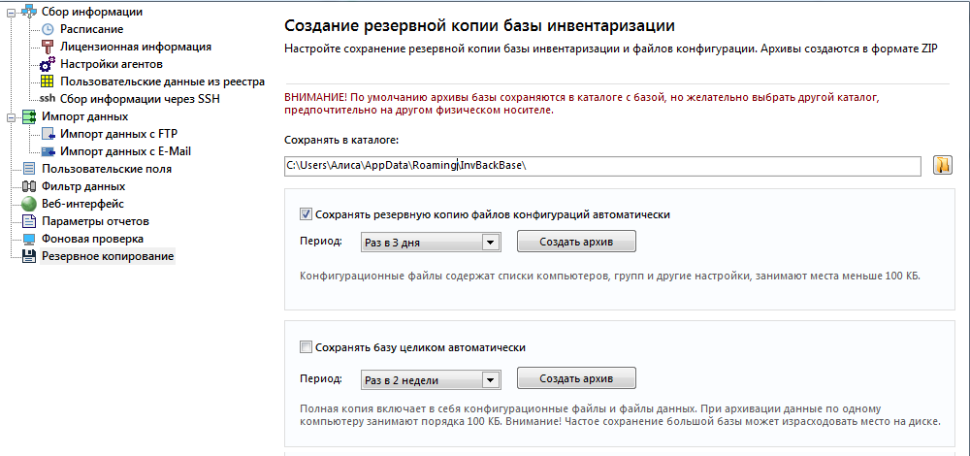Open the Раз в 2 недели period dropdown
Viewport: 970px width, 456px height.
click(489, 380)
